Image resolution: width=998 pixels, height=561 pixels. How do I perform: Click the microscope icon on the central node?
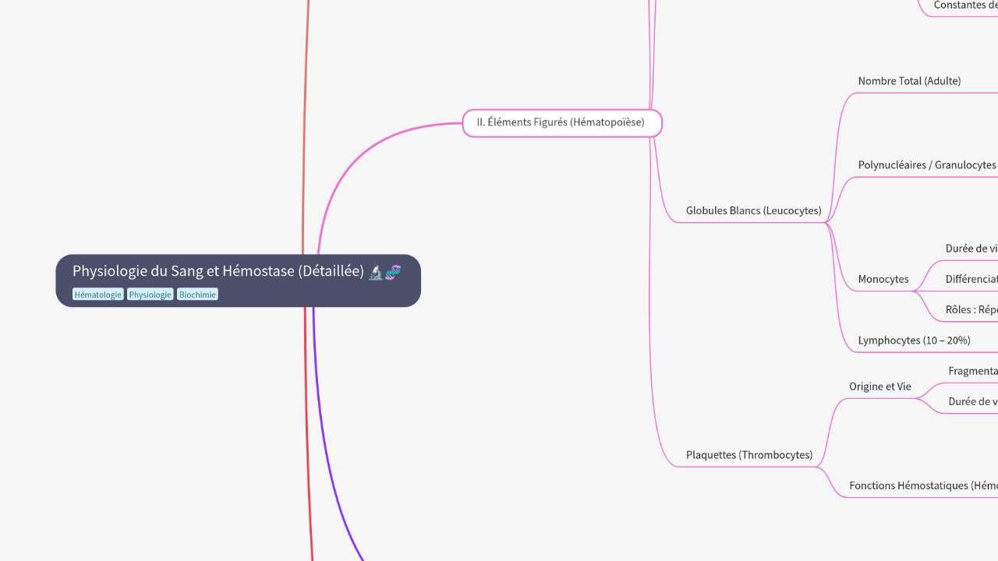(x=375, y=271)
